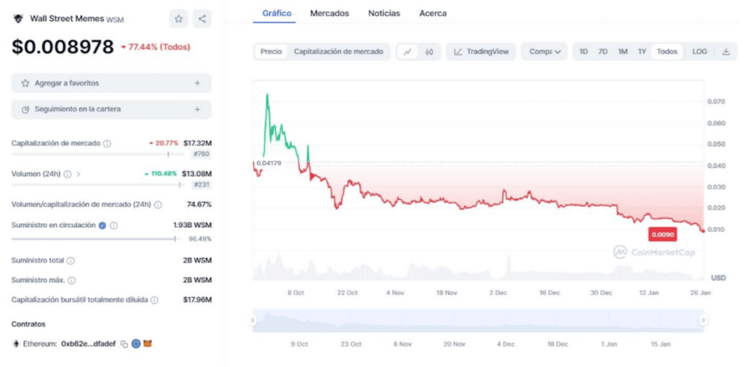Click the WSM bull logo icon
This screenshot has width=744, height=367.
tap(18, 19)
